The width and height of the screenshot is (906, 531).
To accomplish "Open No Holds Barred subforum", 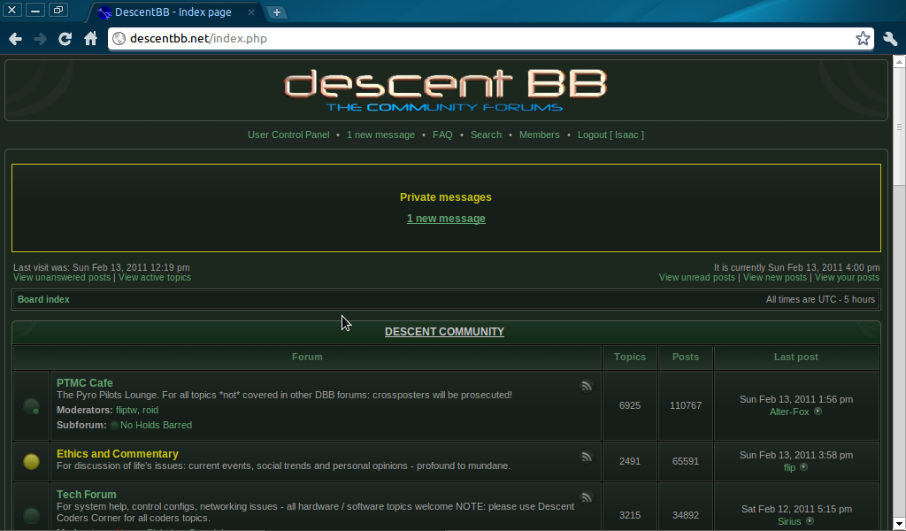I will coord(156,426).
